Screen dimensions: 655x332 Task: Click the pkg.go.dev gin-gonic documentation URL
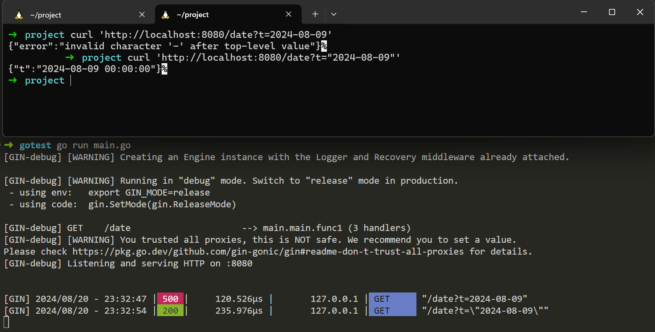268,252
